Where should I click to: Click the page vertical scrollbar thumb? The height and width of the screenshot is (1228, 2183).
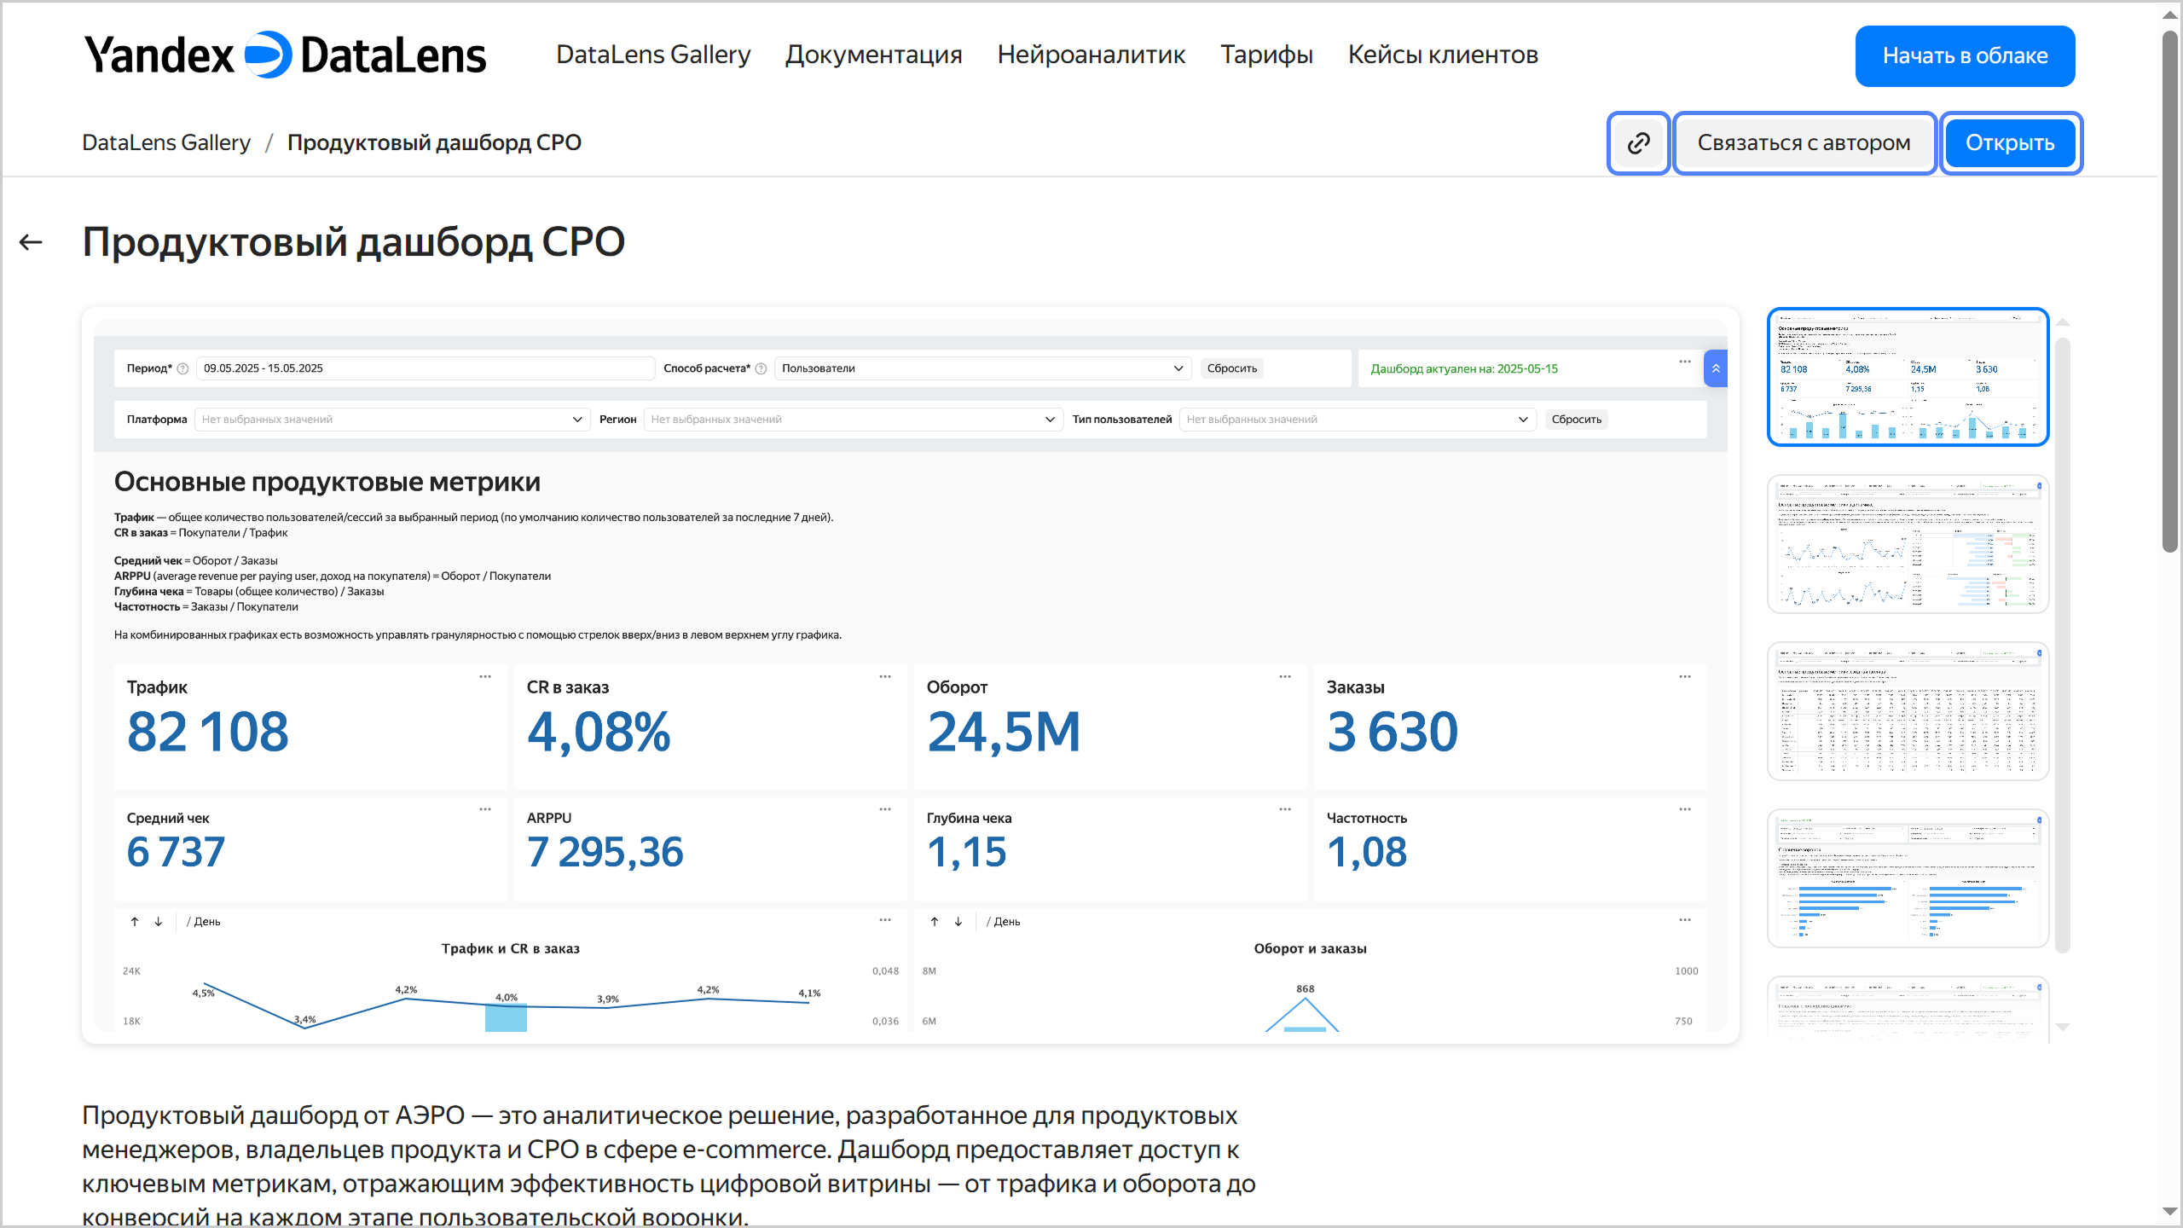point(2169,290)
